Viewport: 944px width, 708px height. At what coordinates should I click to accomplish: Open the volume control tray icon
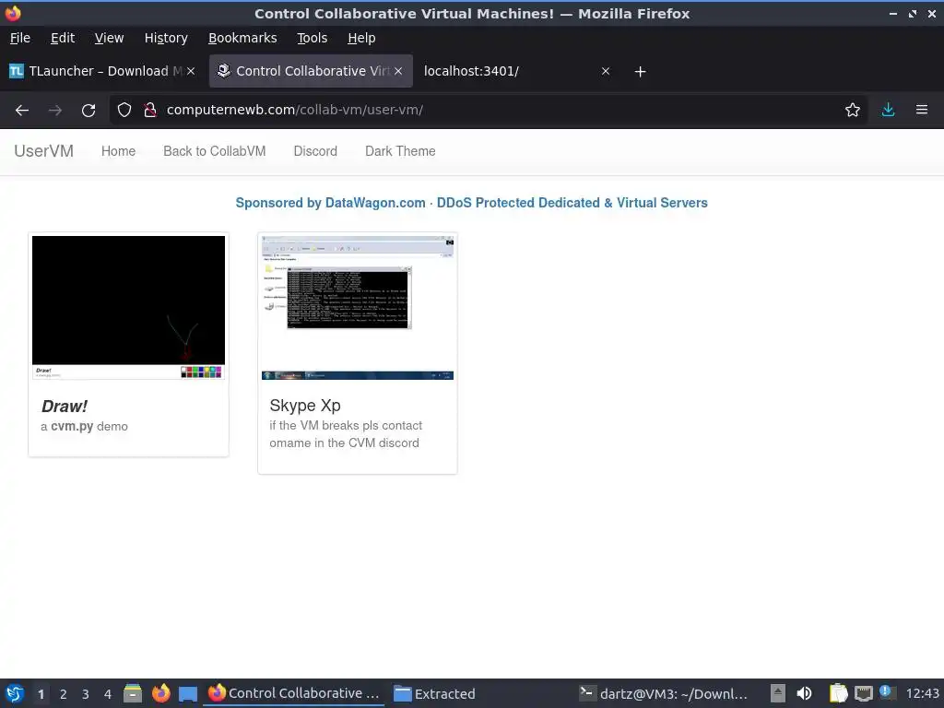click(x=804, y=693)
